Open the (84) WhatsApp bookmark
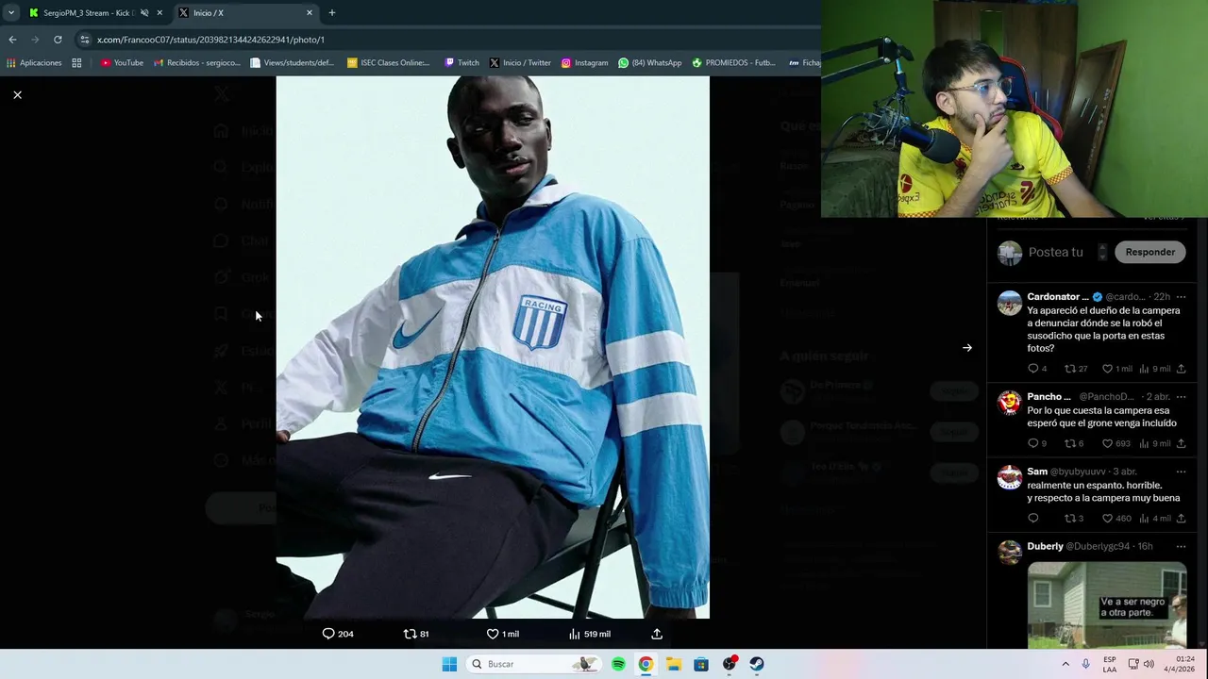Image resolution: width=1208 pixels, height=679 pixels. tap(650, 63)
